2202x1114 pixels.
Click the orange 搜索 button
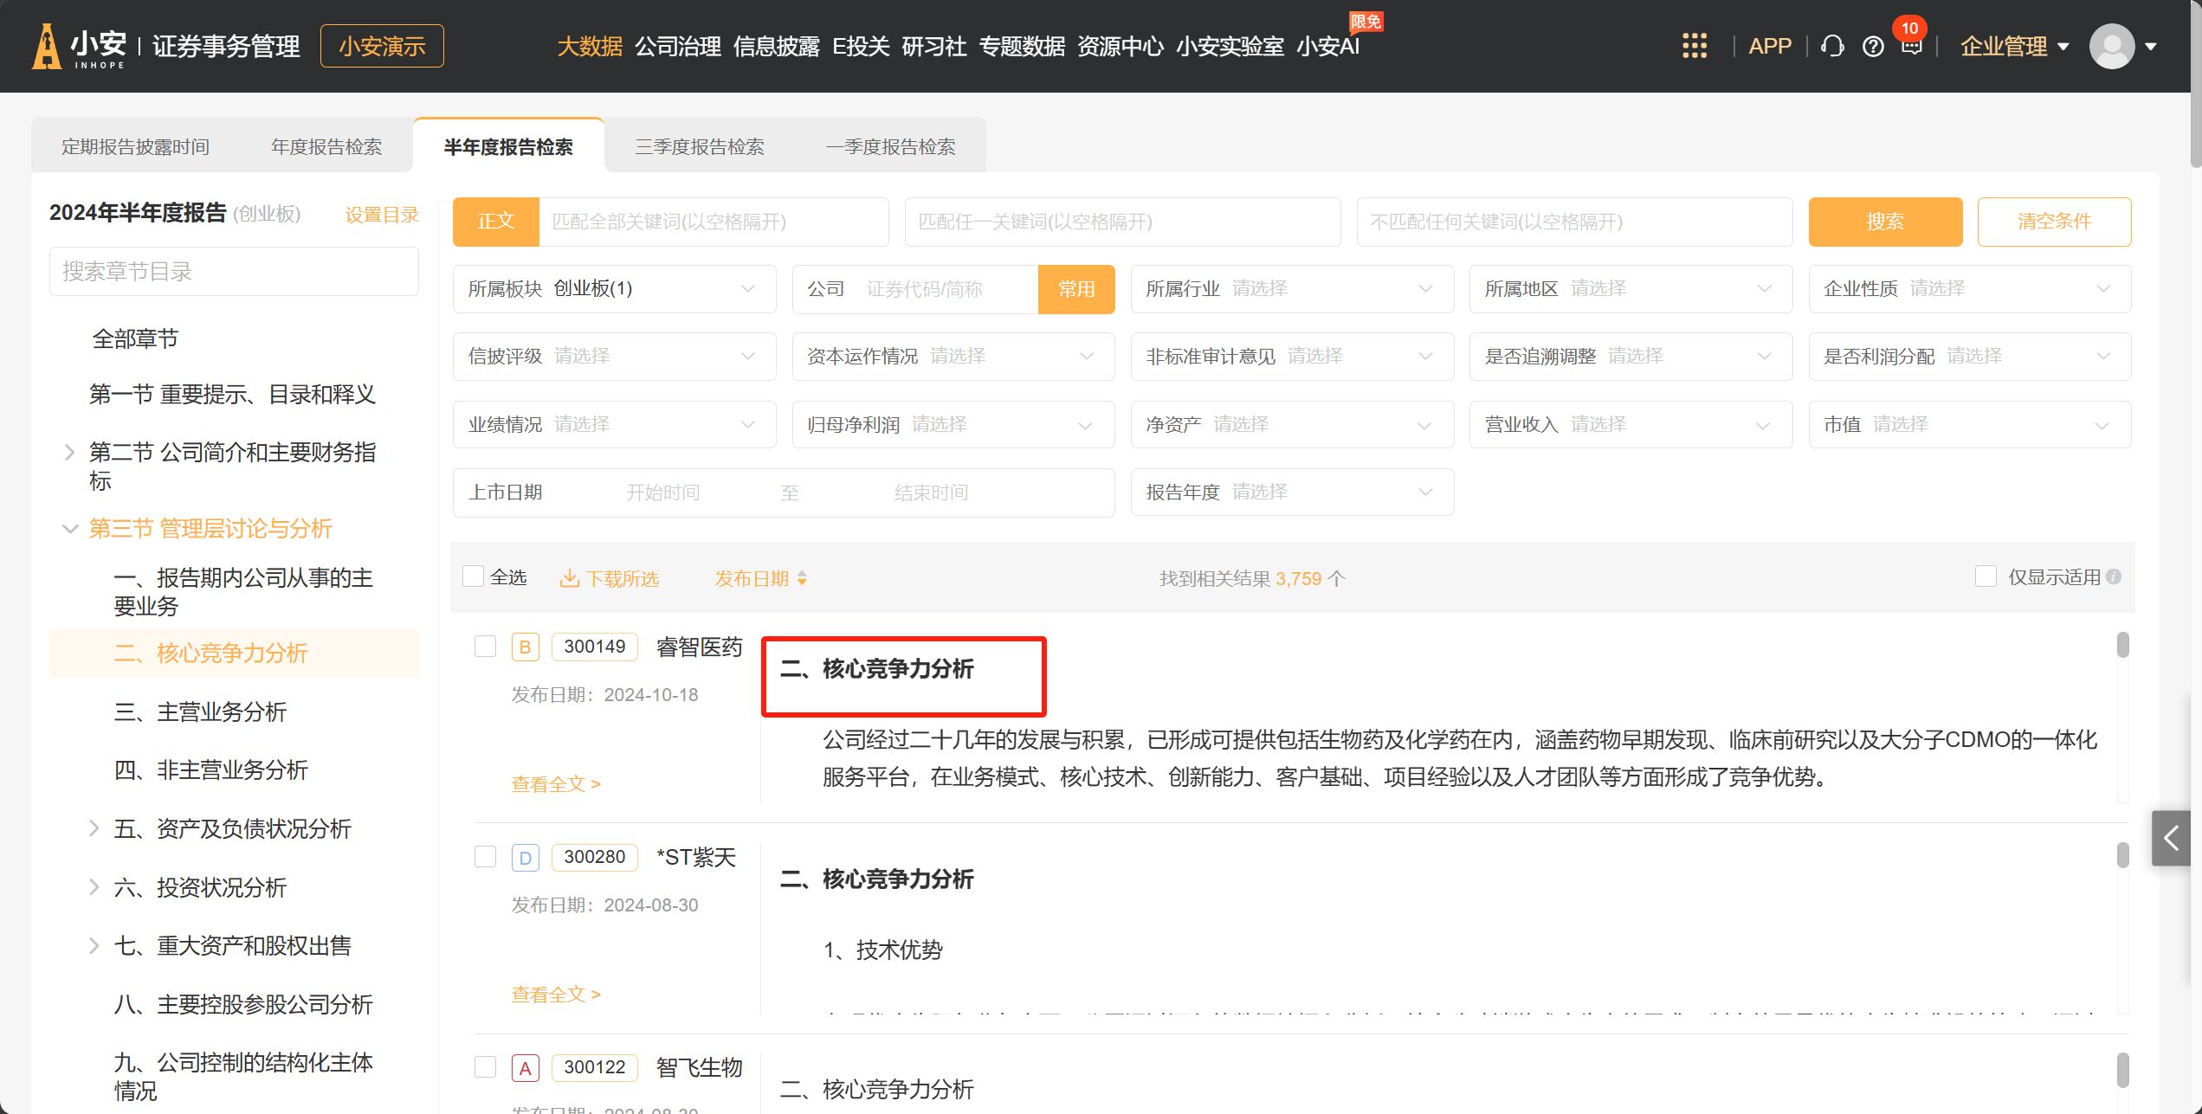coord(1885,222)
